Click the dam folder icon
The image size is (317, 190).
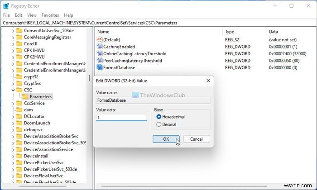point(19,109)
